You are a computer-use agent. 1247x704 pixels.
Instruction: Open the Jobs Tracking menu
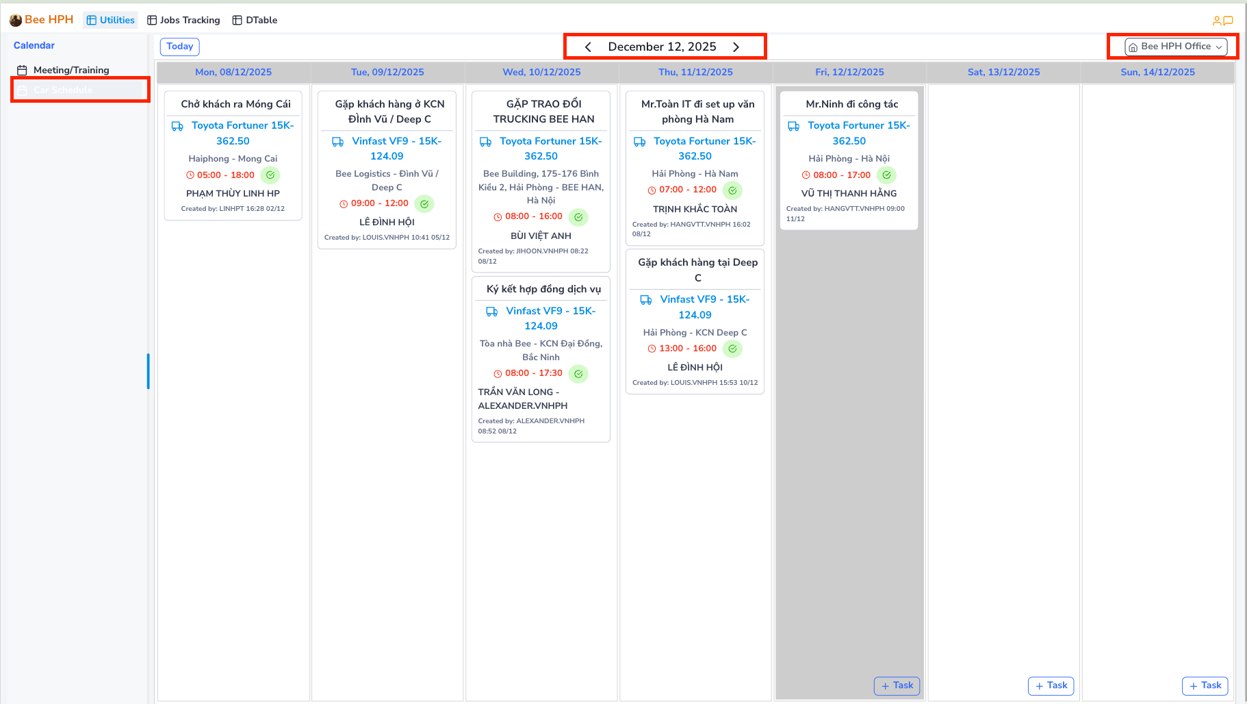(183, 20)
